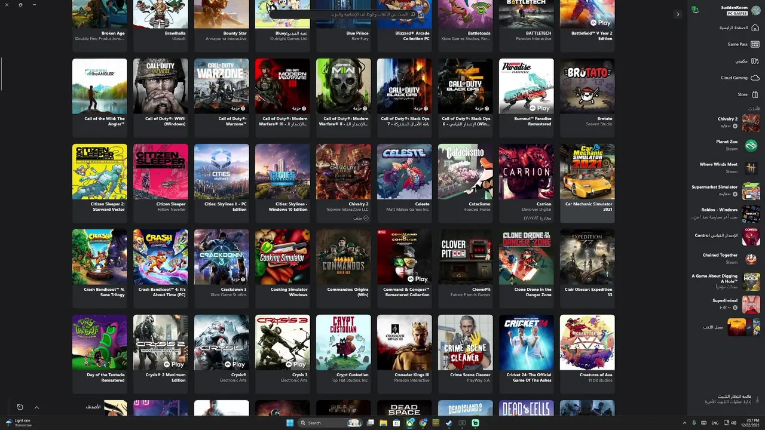Open Chivalry 2 from recent games list
The height and width of the screenshot is (430, 765).
(738, 122)
